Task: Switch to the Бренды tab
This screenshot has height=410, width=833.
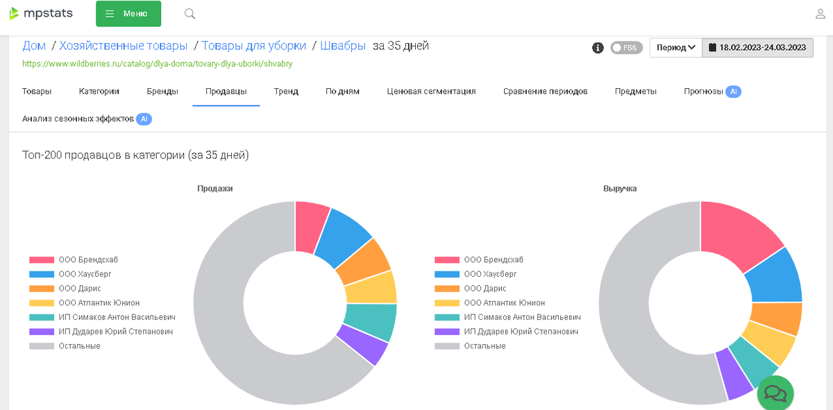Action: click(x=162, y=91)
